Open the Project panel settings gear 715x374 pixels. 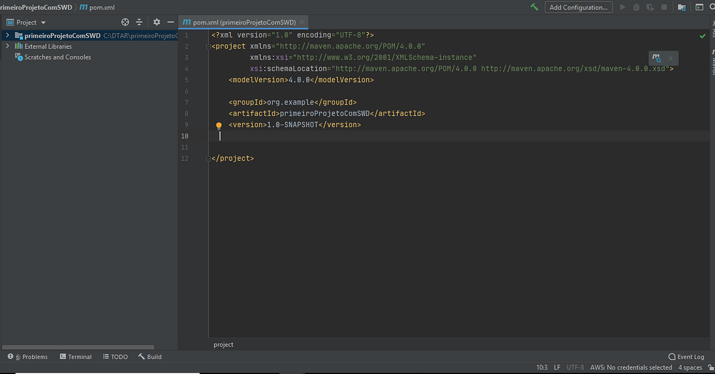pyautogui.click(x=156, y=21)
